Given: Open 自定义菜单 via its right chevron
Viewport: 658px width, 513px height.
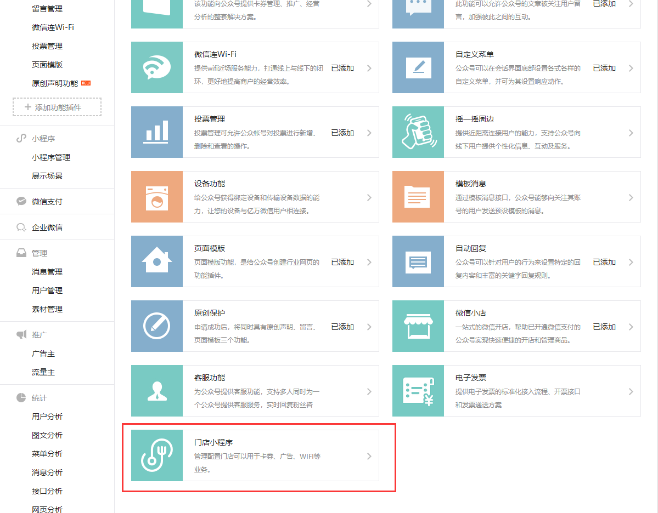Looking at the screenshot, I should point(631,68).
